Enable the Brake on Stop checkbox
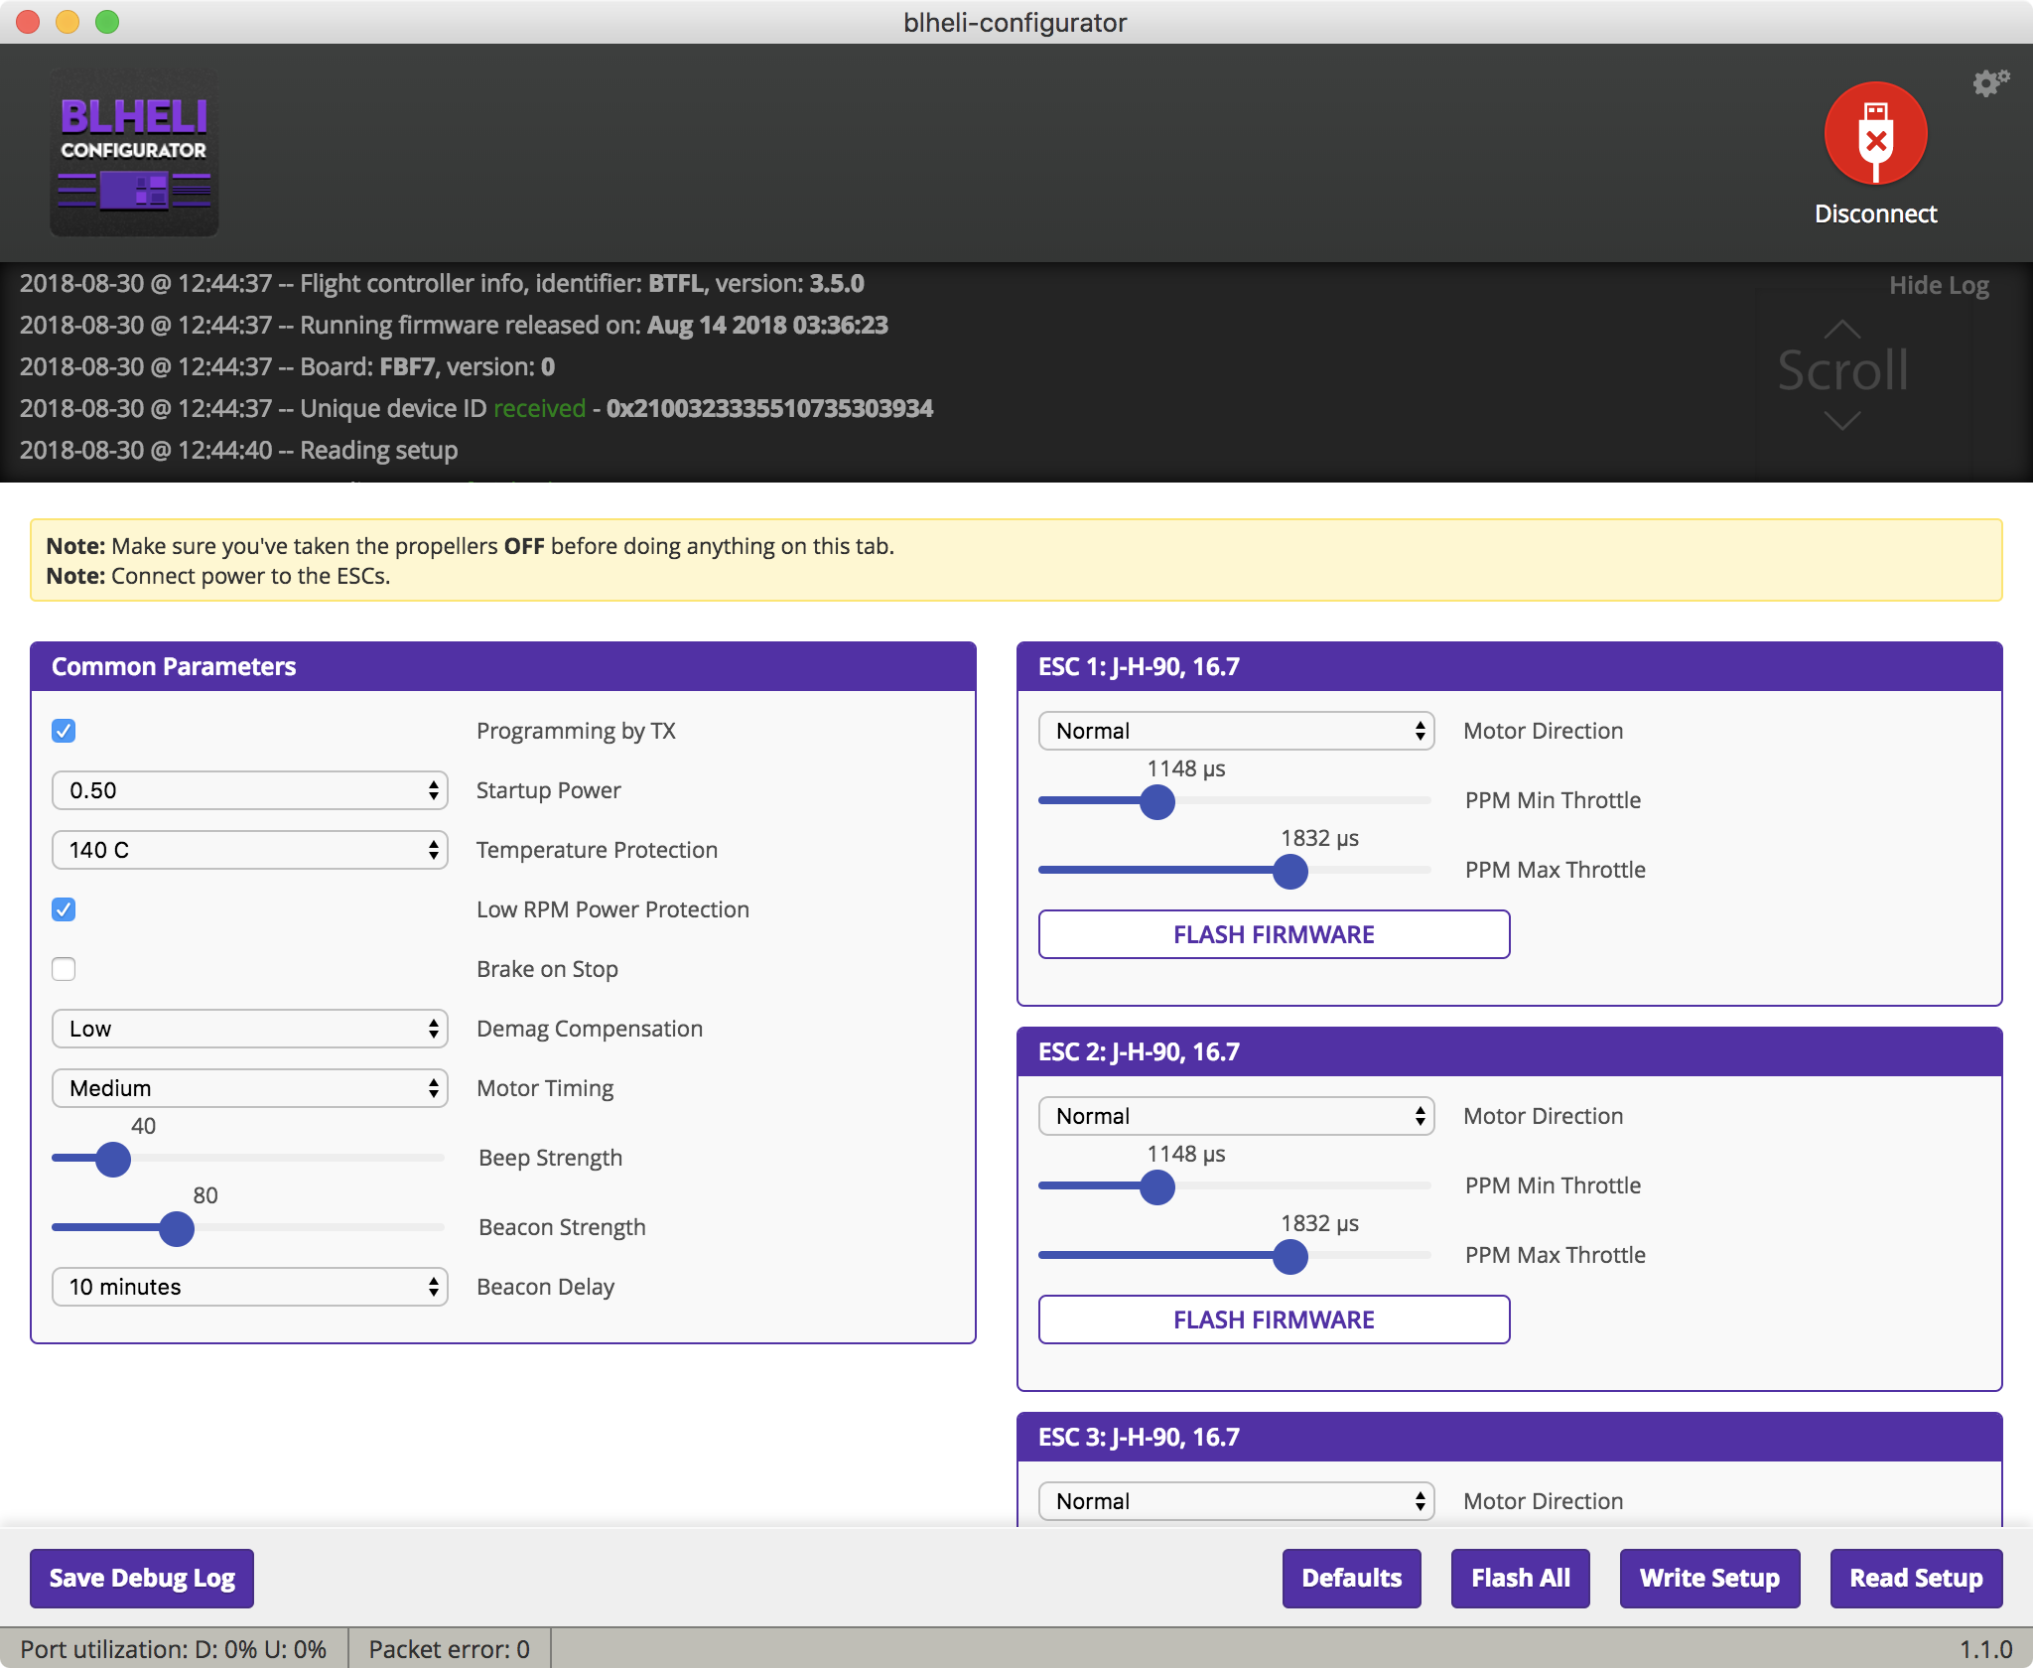This screenshot has height=1668, width=2033. point(64,970)
